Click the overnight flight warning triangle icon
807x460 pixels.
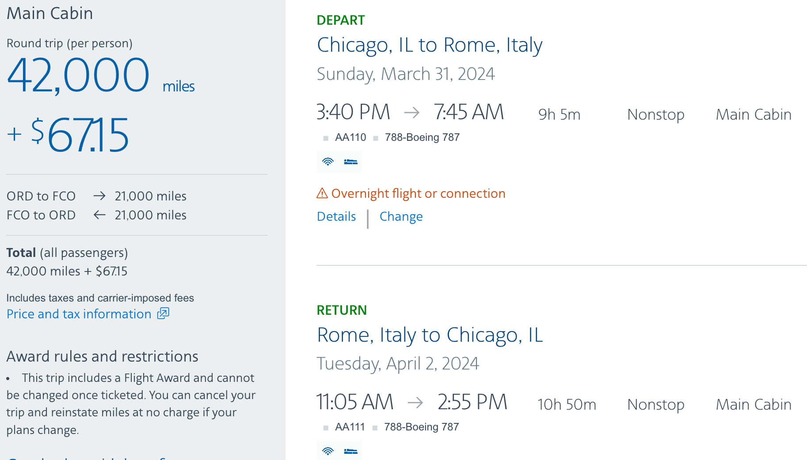click(322, 193)
